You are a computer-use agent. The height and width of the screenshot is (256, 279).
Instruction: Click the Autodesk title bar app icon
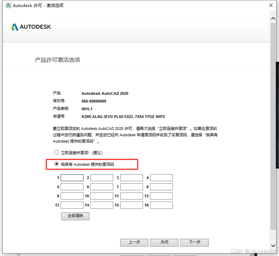[8, 5]
